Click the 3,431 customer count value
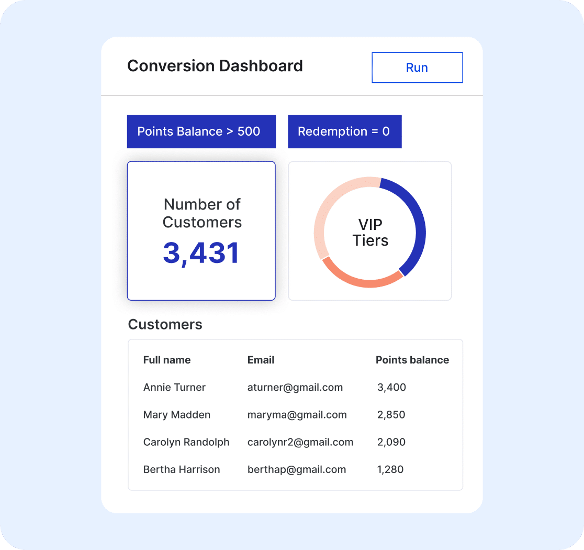This screenshot has height=550, width=584. tap(201, 252)
